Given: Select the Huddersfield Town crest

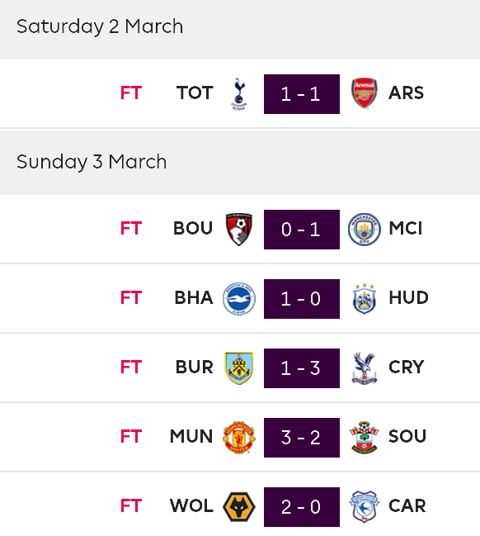Looking at the screenshot, I should point(365,298).
